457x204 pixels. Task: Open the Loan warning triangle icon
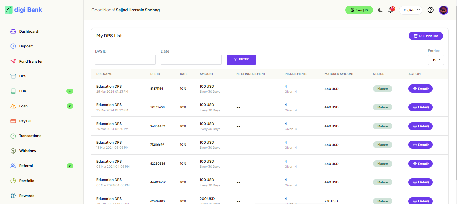[13, 106]
